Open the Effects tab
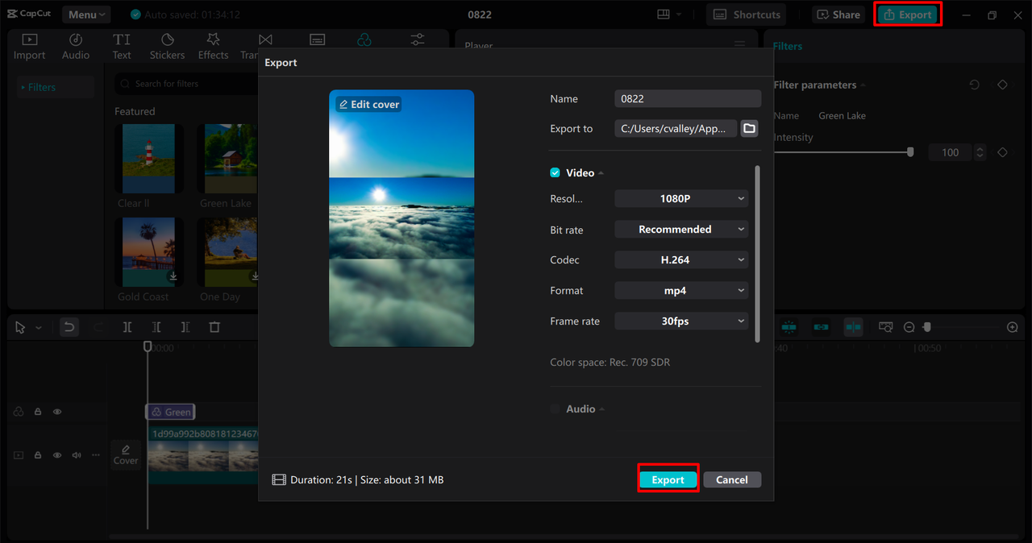Screen dimensions: 1032x543 [x=213, y=46]
